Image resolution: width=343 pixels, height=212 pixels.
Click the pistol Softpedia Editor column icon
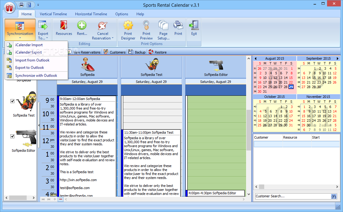tap(216, 65)
